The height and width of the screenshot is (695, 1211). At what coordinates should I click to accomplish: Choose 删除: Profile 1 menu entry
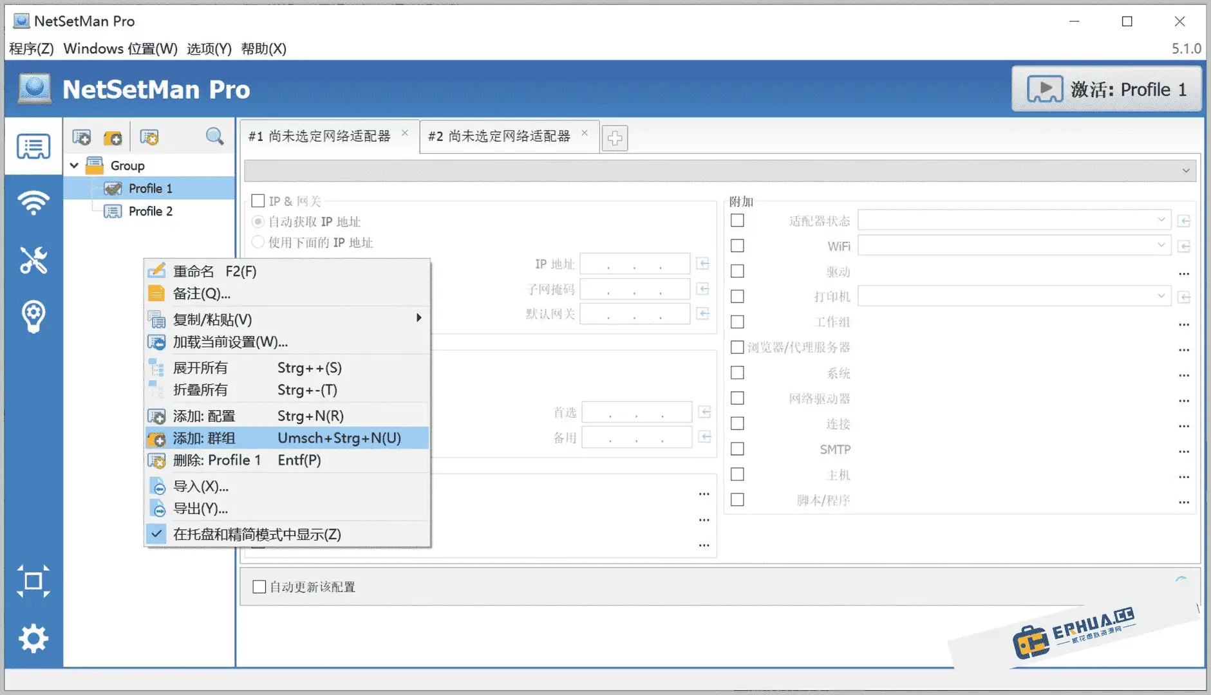click(287, 460)
